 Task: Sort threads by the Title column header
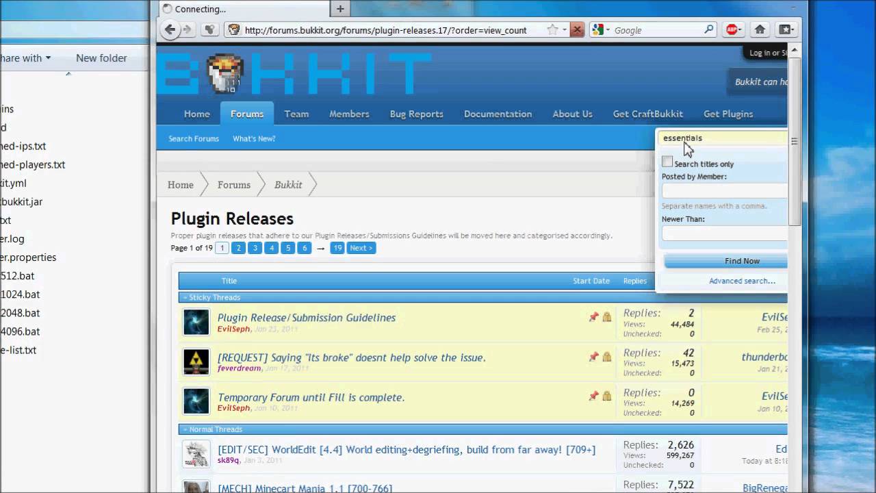tap(229, 281)
